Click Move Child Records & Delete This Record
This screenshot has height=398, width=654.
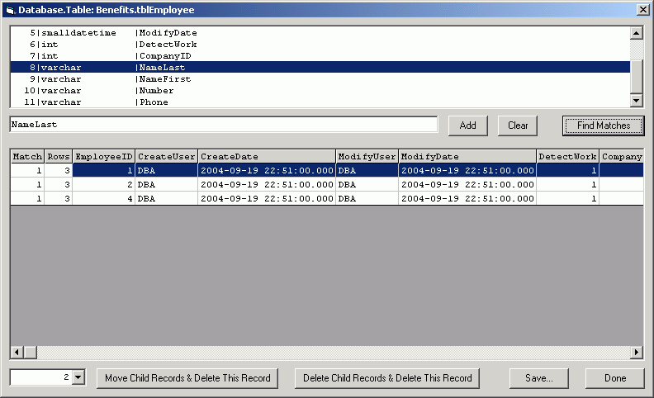click(187, 377)
